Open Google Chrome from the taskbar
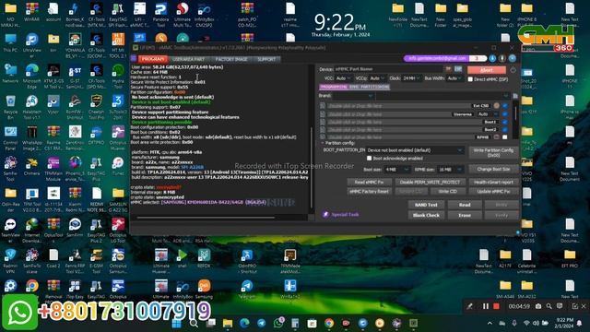Screen dimensions: 590x332 pos(329,324)
